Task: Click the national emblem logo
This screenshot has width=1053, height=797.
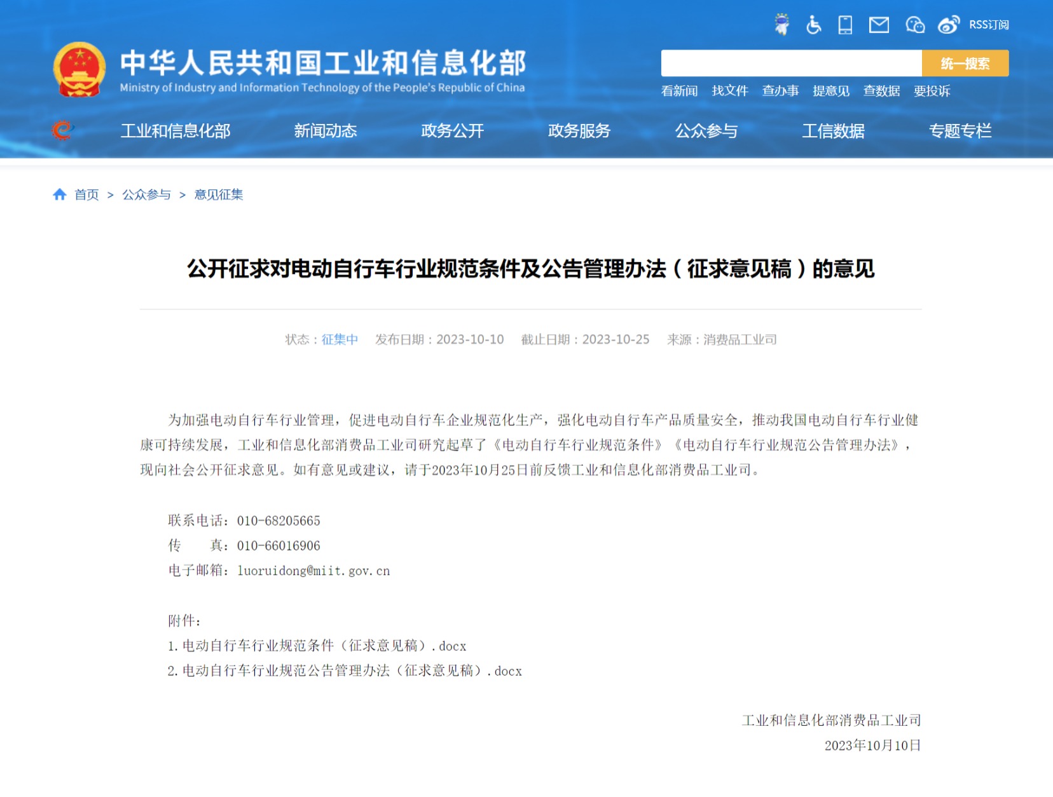Action: pyautogui.click(x=79, y=70)
